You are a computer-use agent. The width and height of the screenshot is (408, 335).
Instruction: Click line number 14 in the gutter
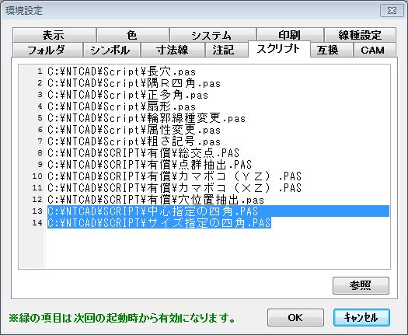point(37,222)
